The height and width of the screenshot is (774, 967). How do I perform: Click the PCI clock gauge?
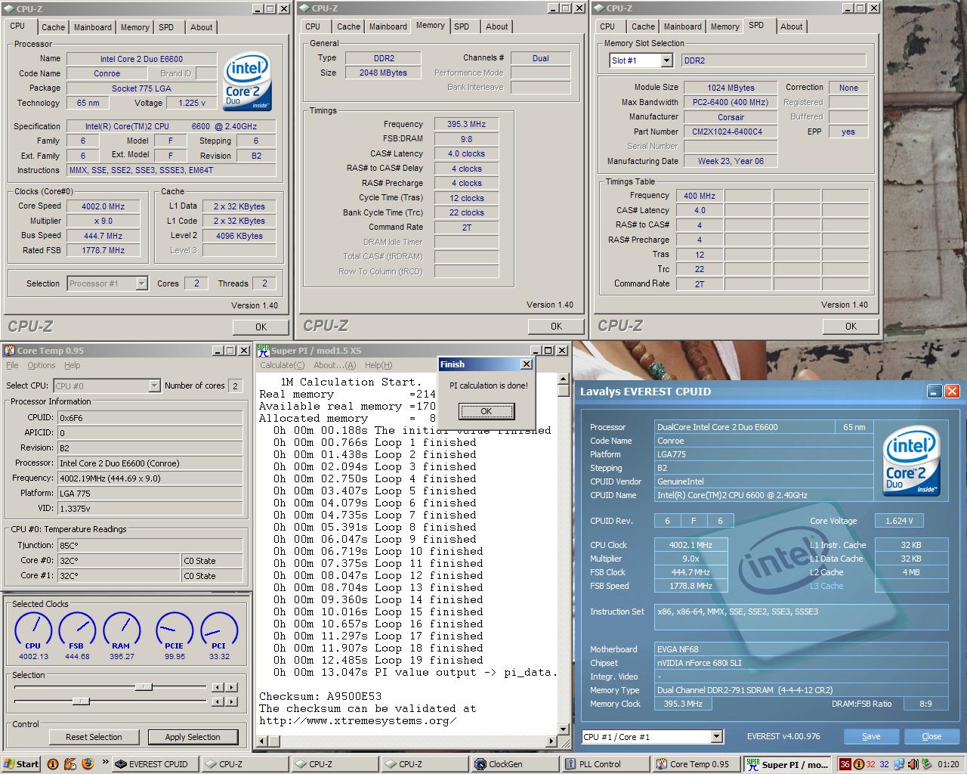click(x=219, y=630)
